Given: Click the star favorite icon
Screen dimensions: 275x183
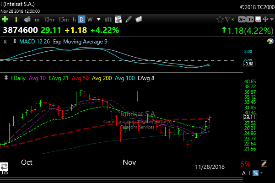Looking at the screenshot, I should point(220,19).
